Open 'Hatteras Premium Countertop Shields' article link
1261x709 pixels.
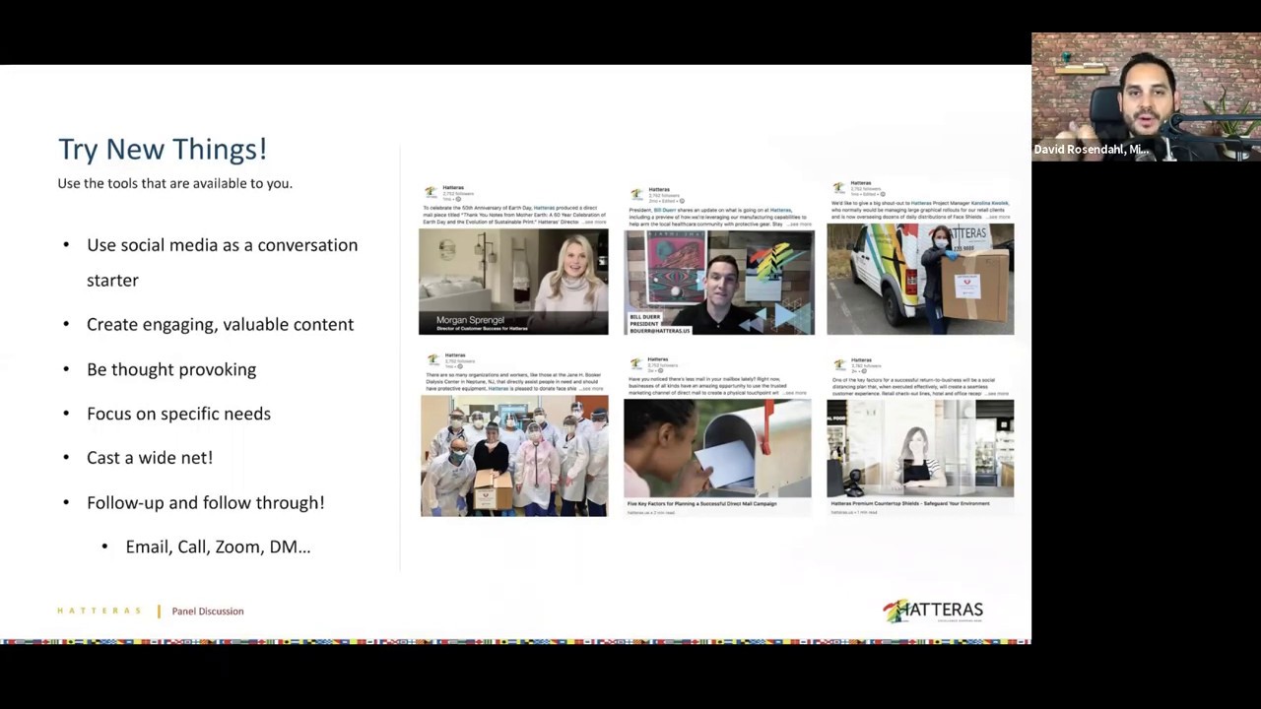coord(910,503)
